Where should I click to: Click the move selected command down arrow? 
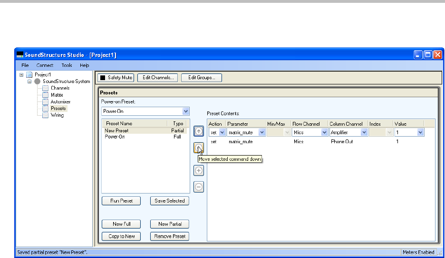click(199, 148)
